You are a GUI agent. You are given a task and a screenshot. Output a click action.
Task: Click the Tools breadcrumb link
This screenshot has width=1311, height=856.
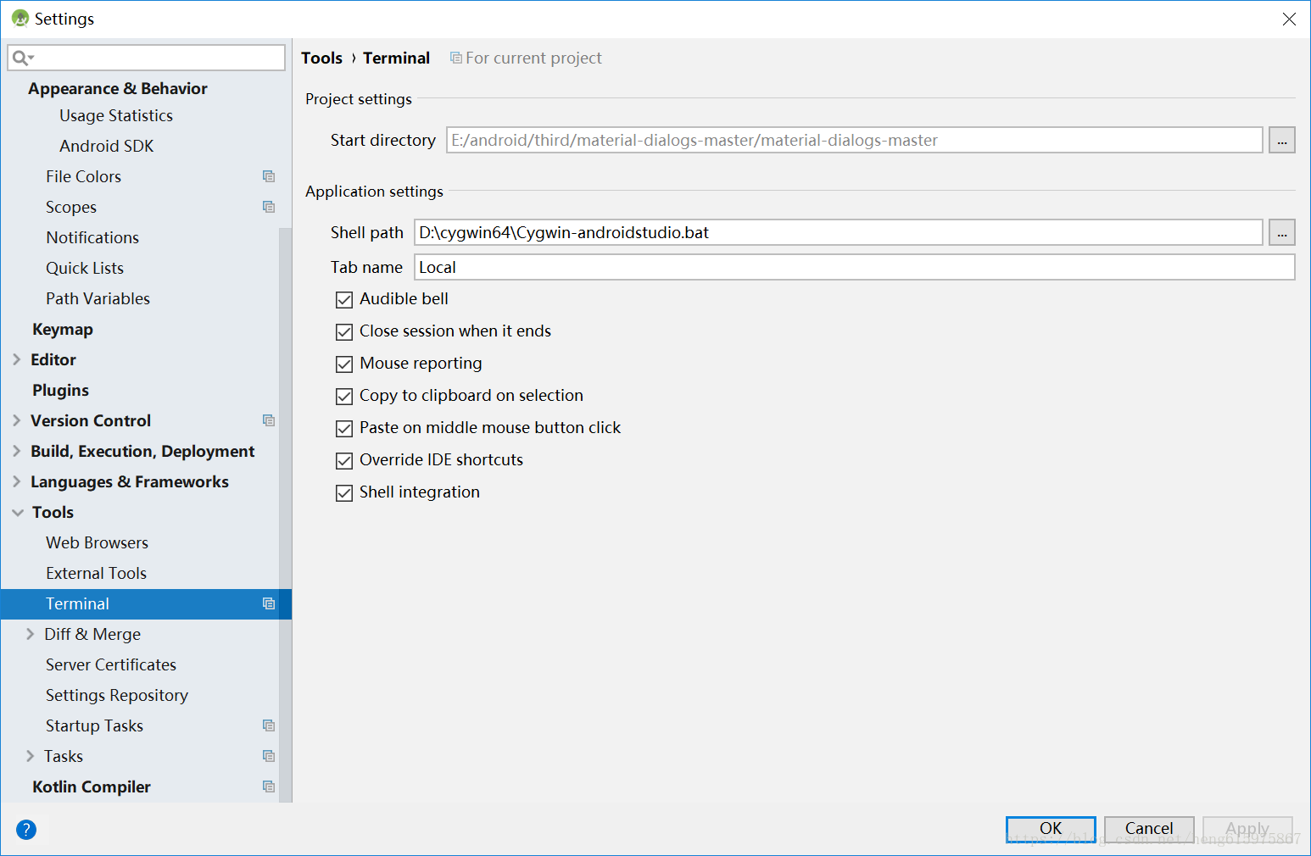[x=321, y=58]
